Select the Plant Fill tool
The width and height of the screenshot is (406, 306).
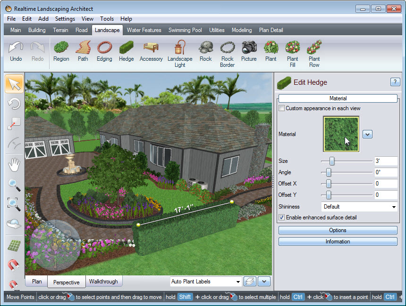pos(293,54)
